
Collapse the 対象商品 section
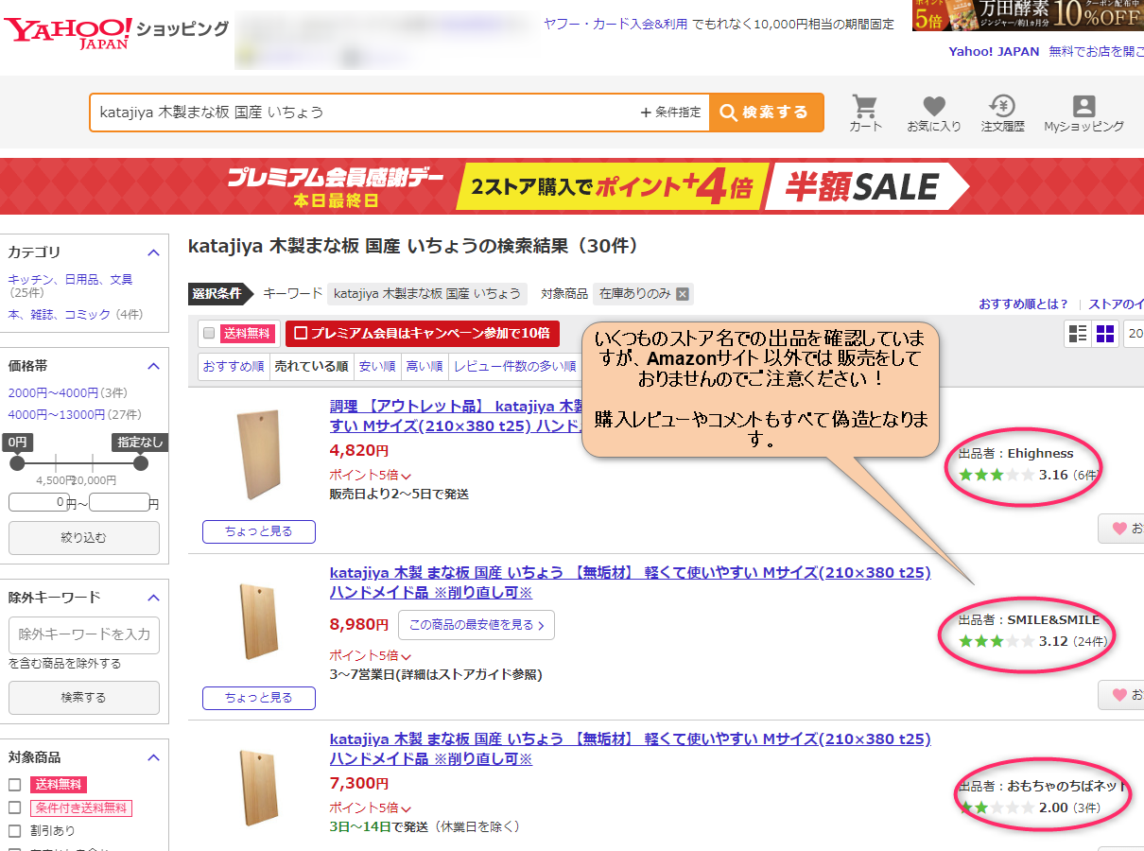pyautogui.click(x=153, y=757)
